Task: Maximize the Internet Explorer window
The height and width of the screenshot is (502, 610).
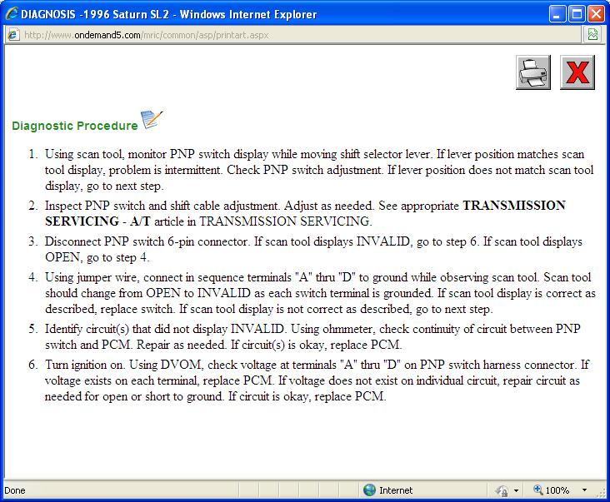Action: tap(576, 14)
